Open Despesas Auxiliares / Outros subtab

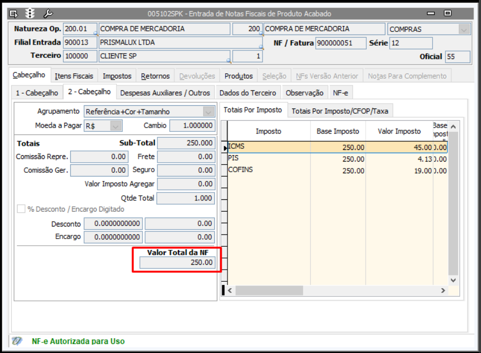(165, 93)
